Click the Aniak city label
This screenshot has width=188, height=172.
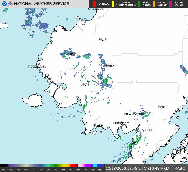pos(110,65)
